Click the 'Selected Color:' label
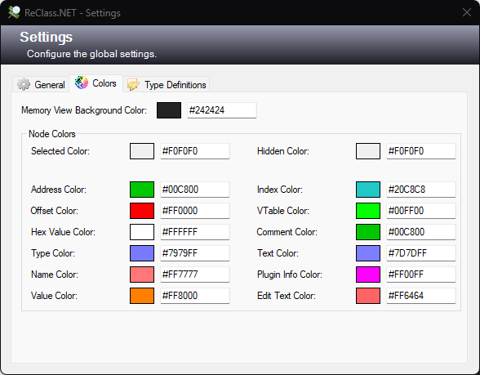The image size is (480, 375). click(60, 151)
